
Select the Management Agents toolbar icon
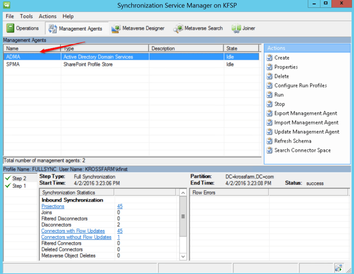point(53,29)
